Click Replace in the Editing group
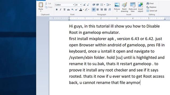Screen dimensions: 170x95 [151, 7]
